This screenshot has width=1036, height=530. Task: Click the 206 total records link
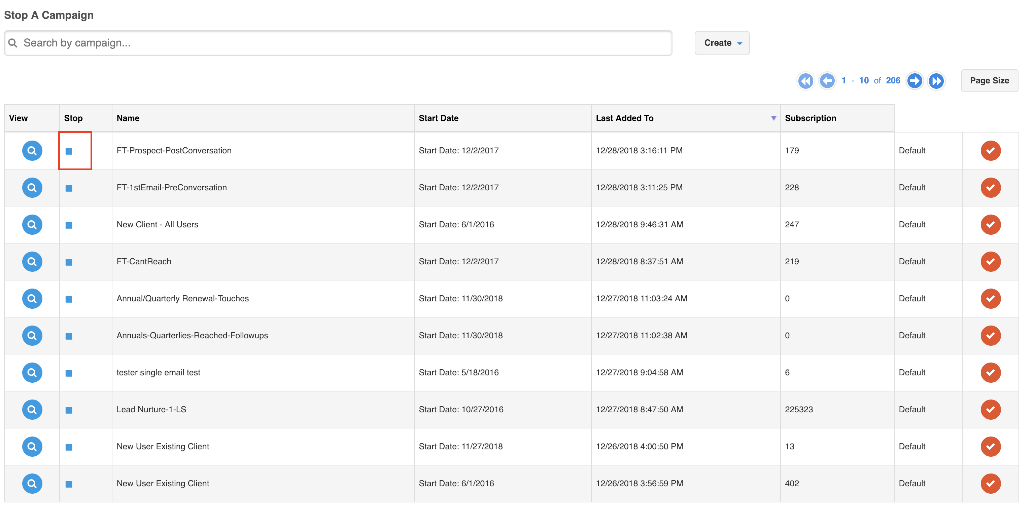[893, 80]
